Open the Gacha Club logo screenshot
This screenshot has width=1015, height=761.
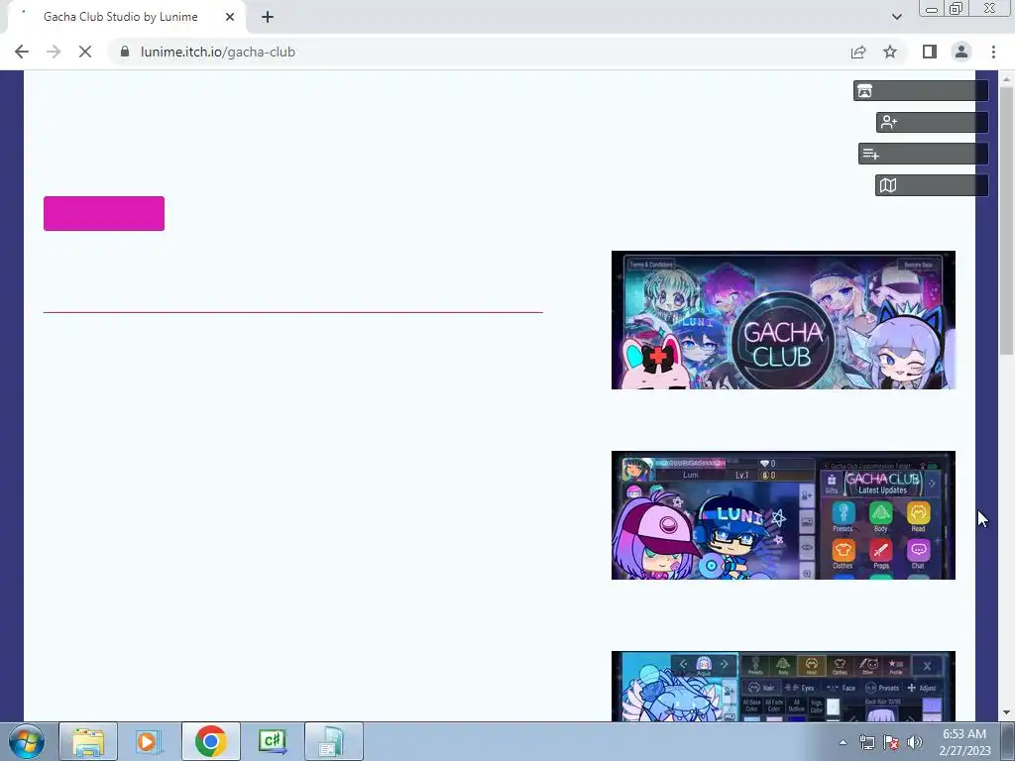pyautogui.click(x=783, y=320)
